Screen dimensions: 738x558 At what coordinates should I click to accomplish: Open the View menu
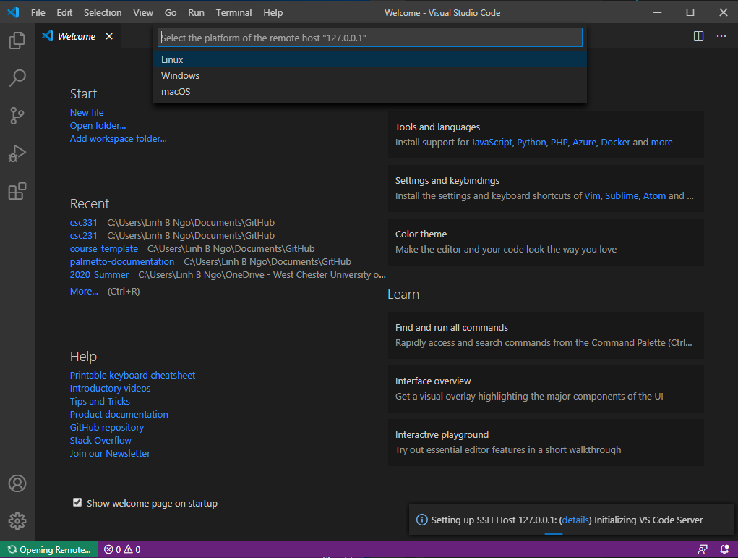[x=143, y=13]
